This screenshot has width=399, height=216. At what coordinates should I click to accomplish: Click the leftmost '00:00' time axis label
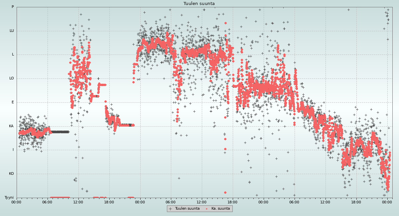[17, 202]
